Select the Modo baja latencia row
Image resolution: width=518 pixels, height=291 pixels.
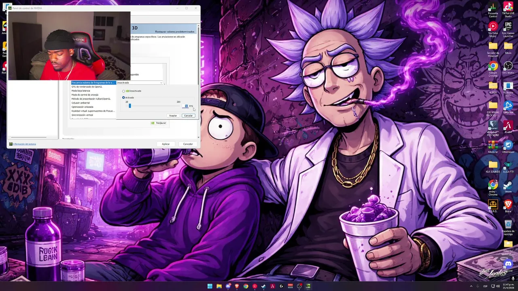[x=93, y=91]
